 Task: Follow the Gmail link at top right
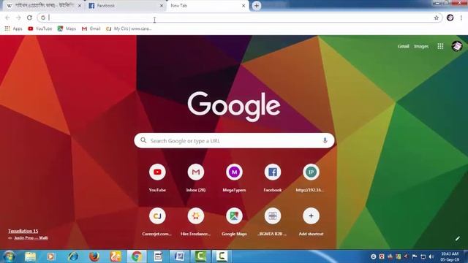403,46
